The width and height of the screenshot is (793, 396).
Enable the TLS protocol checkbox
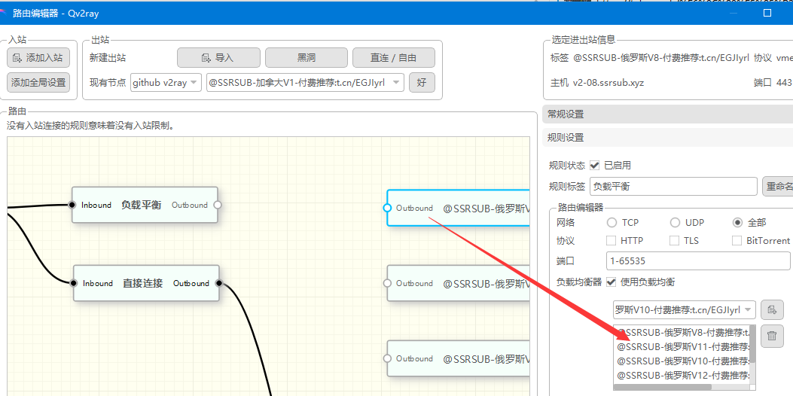coord(674,241)
